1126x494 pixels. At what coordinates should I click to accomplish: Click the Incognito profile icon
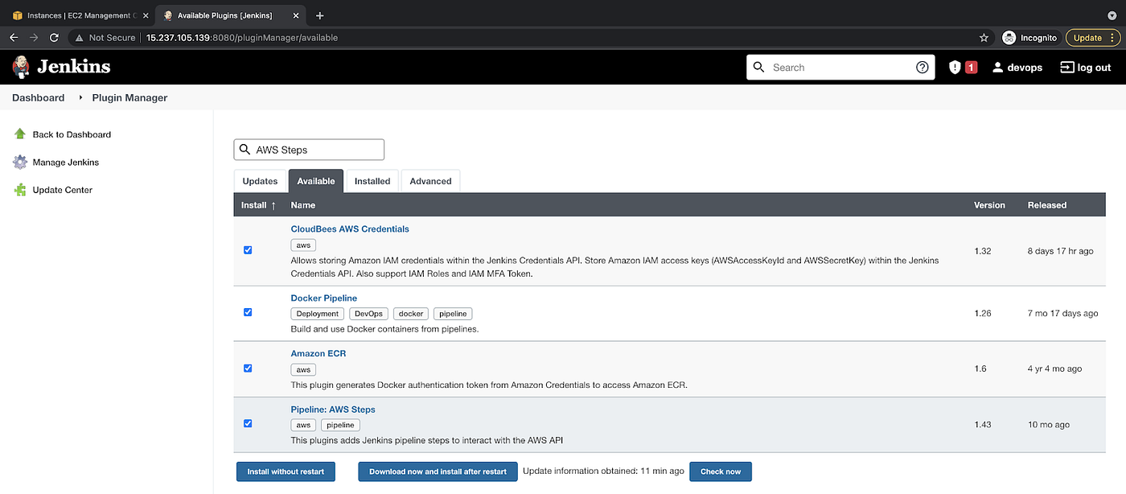(1009, 38)
